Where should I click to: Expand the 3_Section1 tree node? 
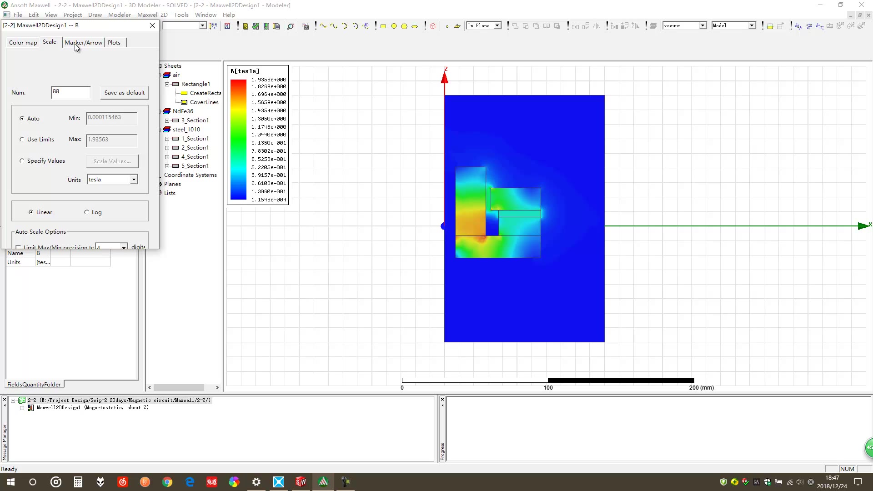tap(167, 120)
